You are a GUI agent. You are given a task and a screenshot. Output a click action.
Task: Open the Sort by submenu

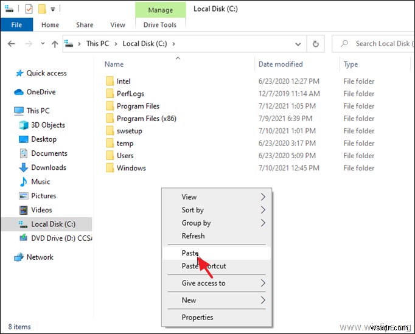pos(217,210)
